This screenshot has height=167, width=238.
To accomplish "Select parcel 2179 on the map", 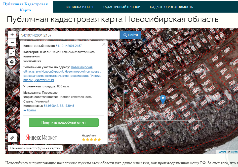I will 199,70.
